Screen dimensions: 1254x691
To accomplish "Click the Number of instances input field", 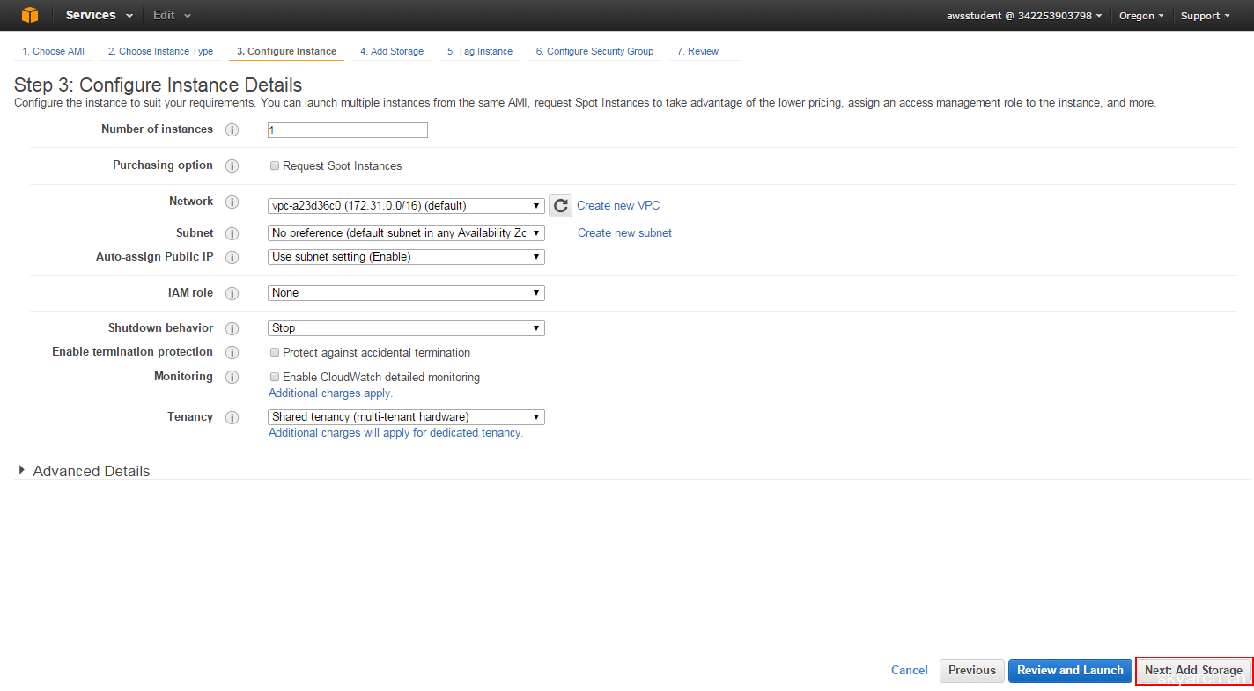I will 348,130.
